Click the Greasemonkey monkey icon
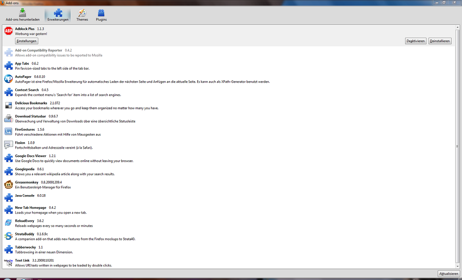This screenshot has height=280, width=462. pos(9,184)
